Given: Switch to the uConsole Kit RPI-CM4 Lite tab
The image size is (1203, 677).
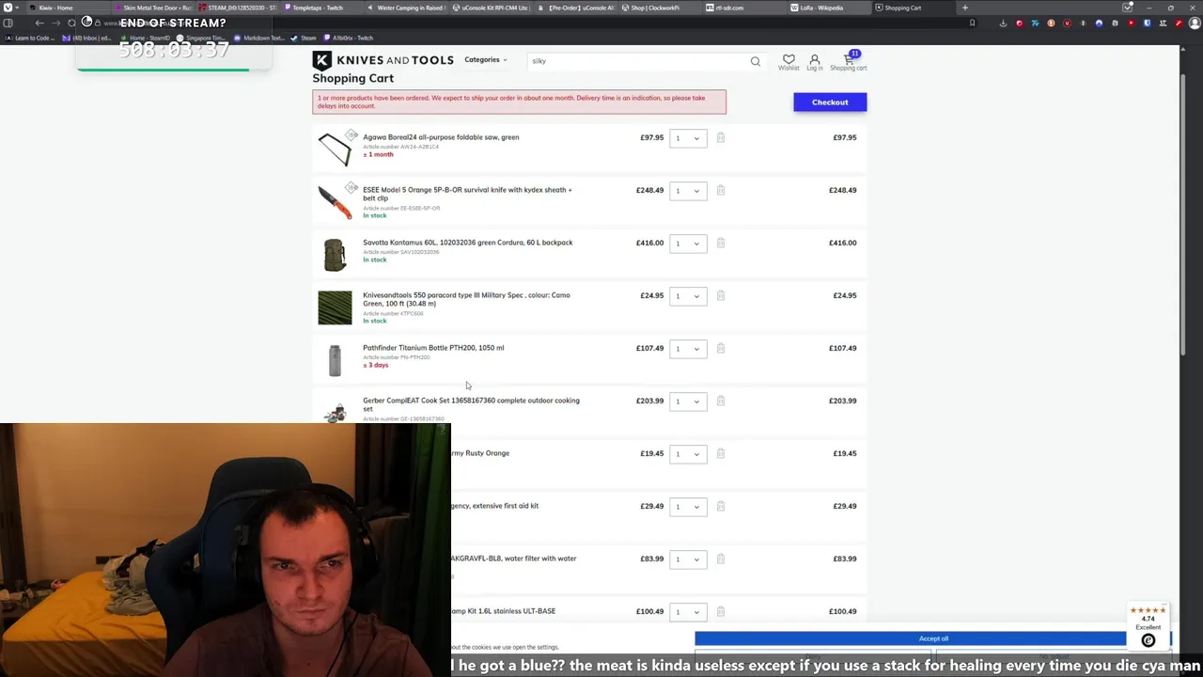Looking at the screenshot, I should coord(491,8).
